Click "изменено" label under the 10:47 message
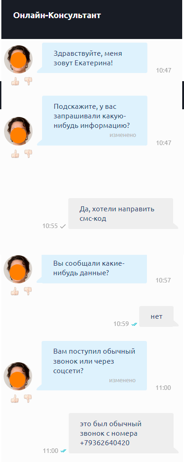Screen dimensions: 184x462 pyautogui.click(x=123, y=135)
